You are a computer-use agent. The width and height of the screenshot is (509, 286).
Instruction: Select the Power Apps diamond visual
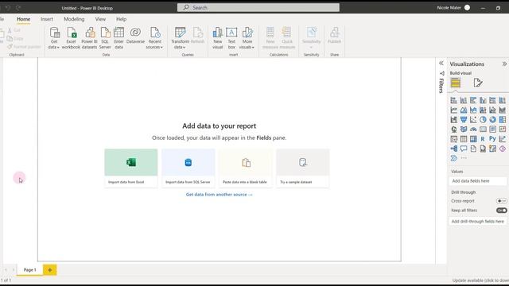click(503, 149)
